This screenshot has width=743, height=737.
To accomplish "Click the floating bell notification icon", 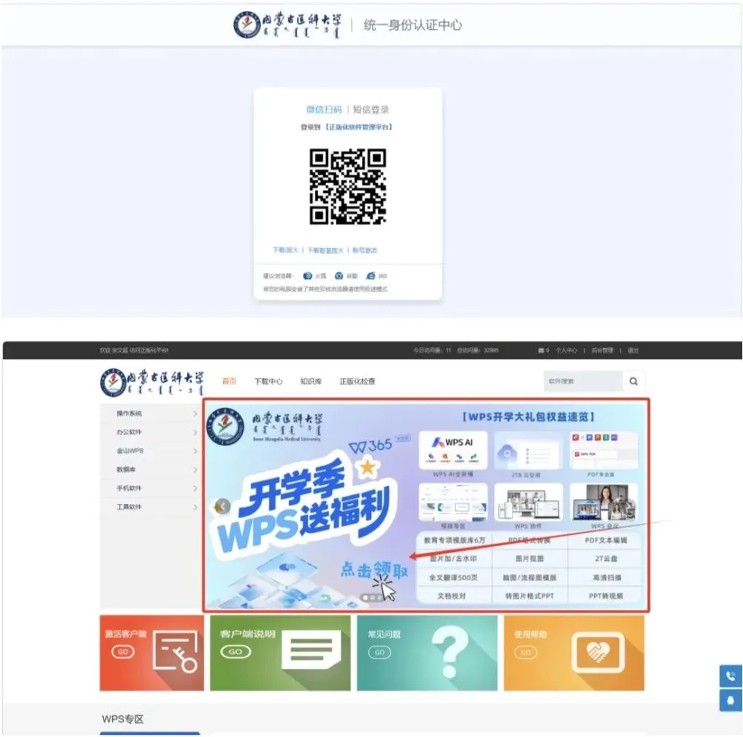I will point(730,700).
